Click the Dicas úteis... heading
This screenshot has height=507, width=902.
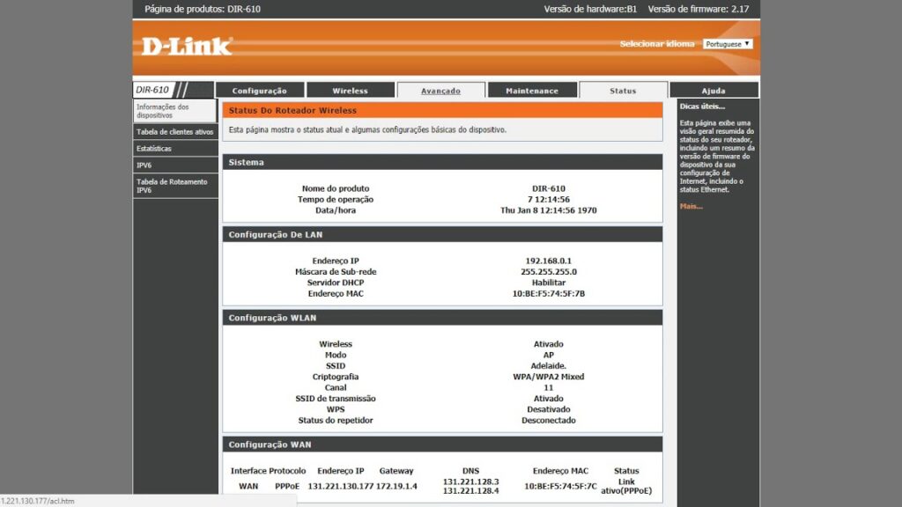pos(702,107)
